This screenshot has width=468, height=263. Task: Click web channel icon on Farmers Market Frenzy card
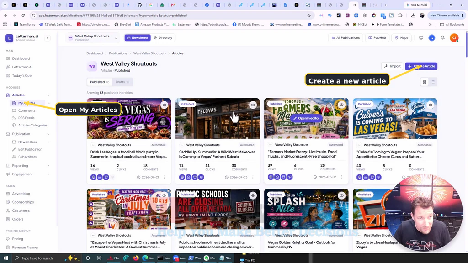[x=271, y=177]
